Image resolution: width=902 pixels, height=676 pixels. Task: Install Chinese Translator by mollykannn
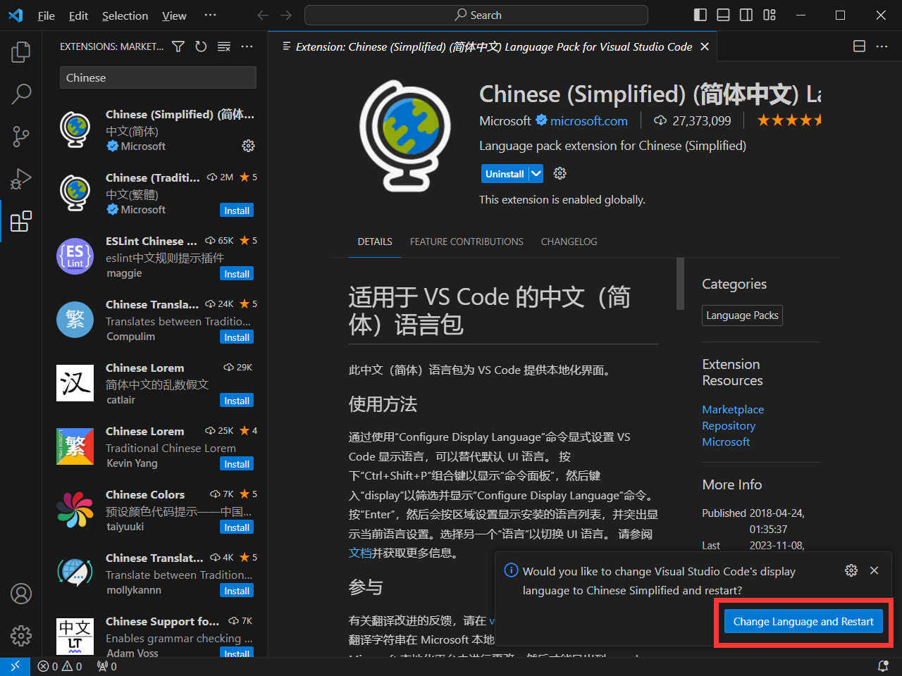click(237, 591)
